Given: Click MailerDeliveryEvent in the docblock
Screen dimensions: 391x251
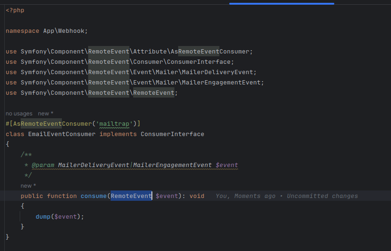Looking at the screenshot, I should tap(93, 165).
